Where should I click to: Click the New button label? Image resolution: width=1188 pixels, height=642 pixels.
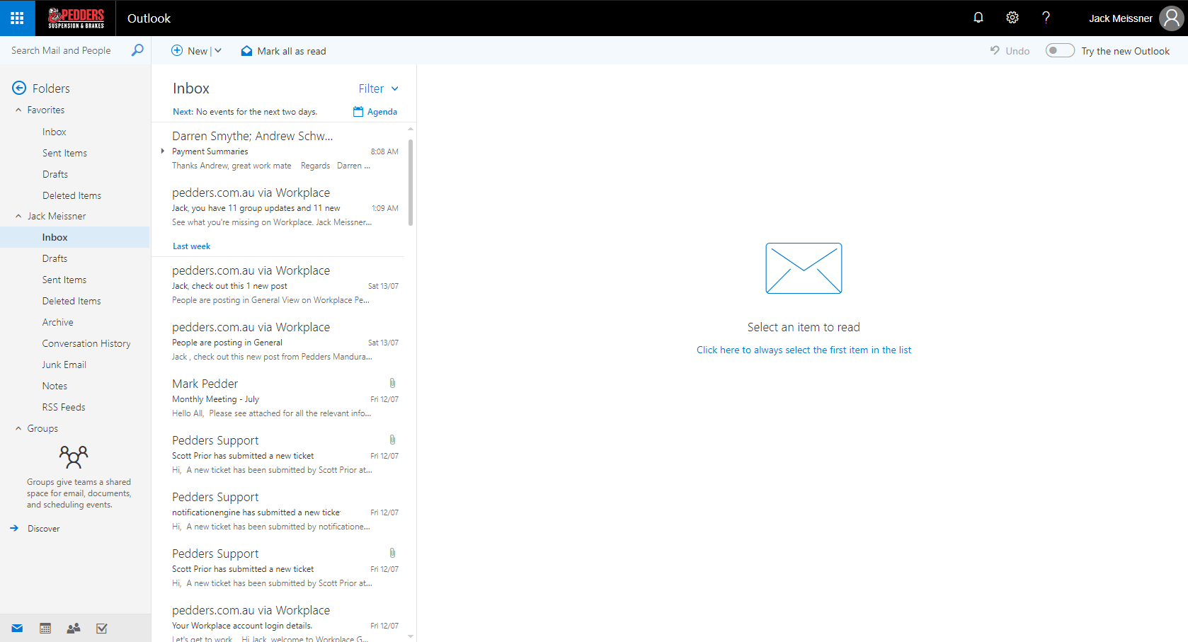[x=198, y=51]
